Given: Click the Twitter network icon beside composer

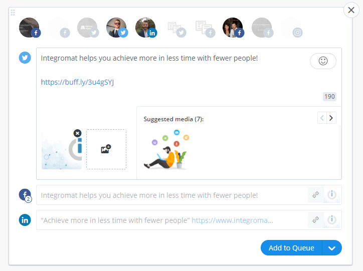Looking at the screenshot, I should [x=25, y=58].
